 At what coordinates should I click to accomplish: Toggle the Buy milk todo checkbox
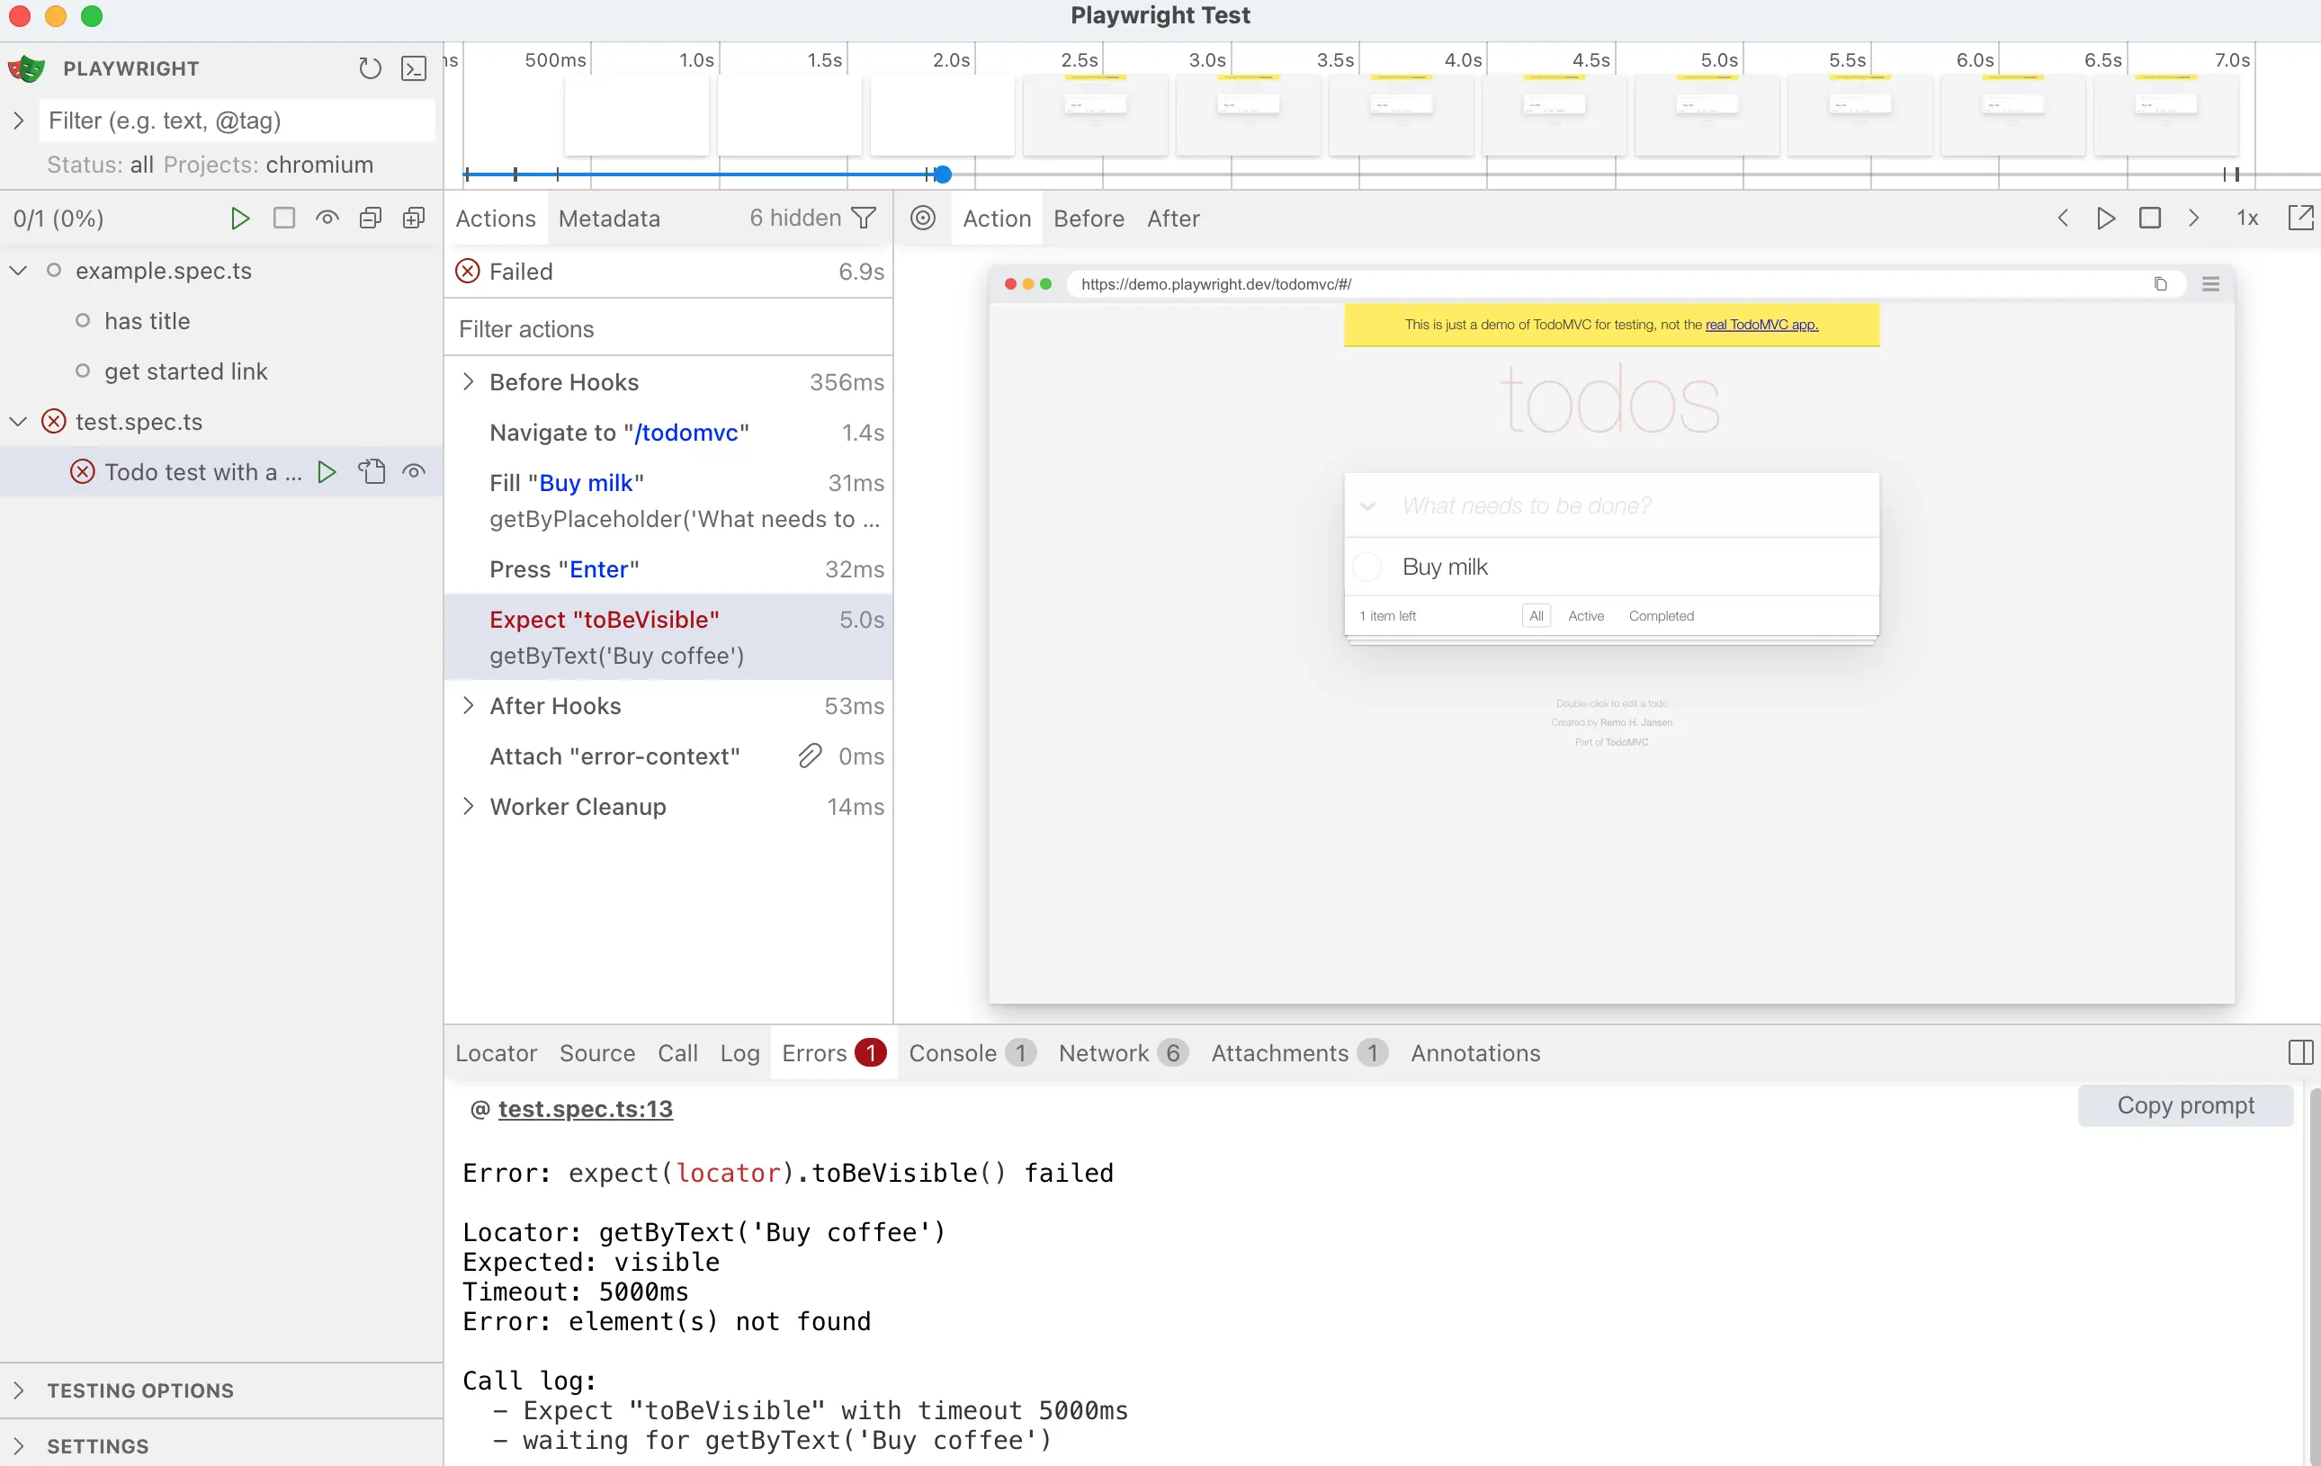[1367, 567]
